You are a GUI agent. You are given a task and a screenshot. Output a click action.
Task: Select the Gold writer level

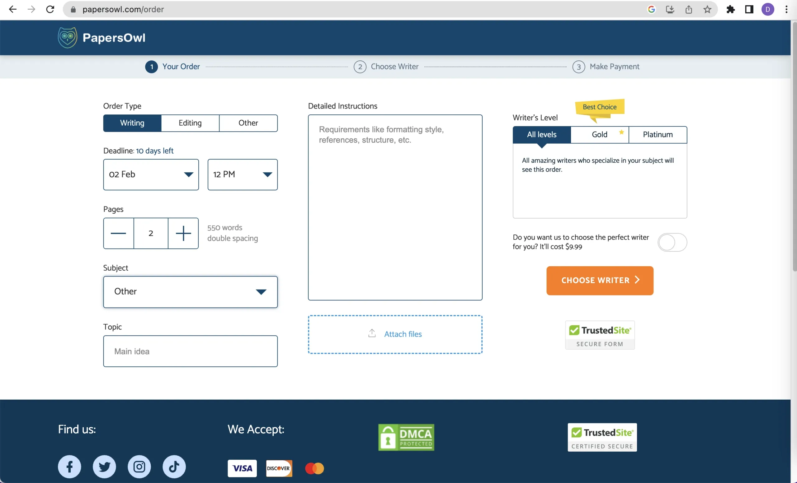click(x=599, y=135)
